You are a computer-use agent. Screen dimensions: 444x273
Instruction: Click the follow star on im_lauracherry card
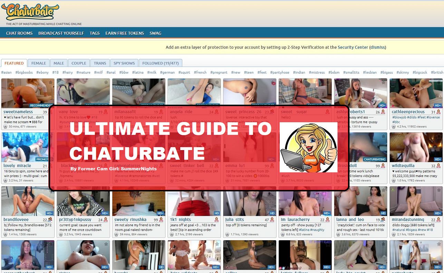click(328, 190)
